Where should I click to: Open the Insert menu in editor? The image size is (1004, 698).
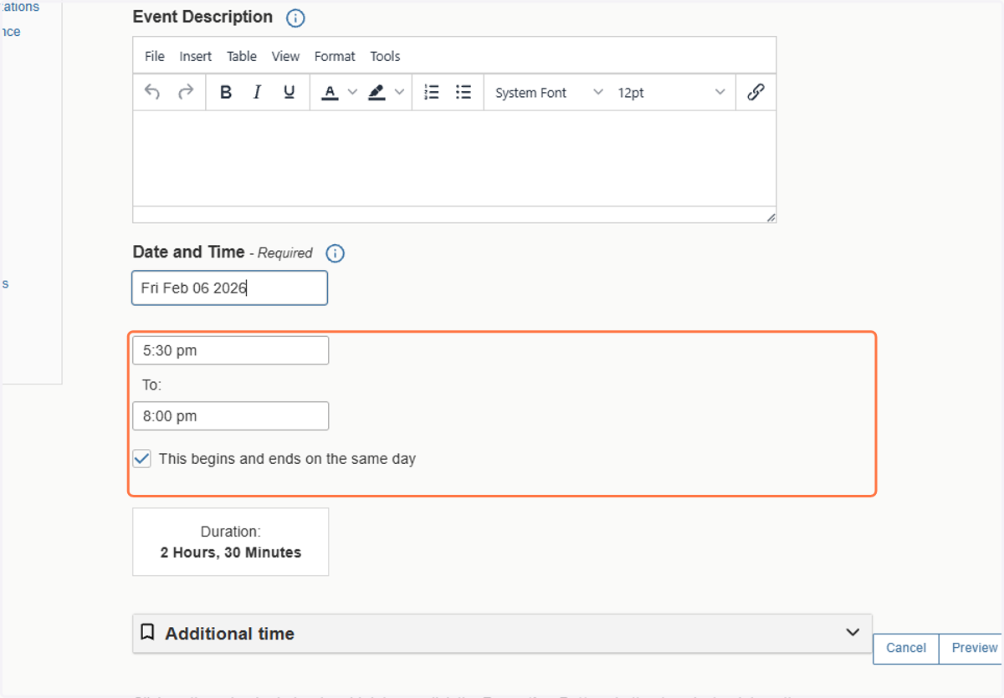point(196,56)
